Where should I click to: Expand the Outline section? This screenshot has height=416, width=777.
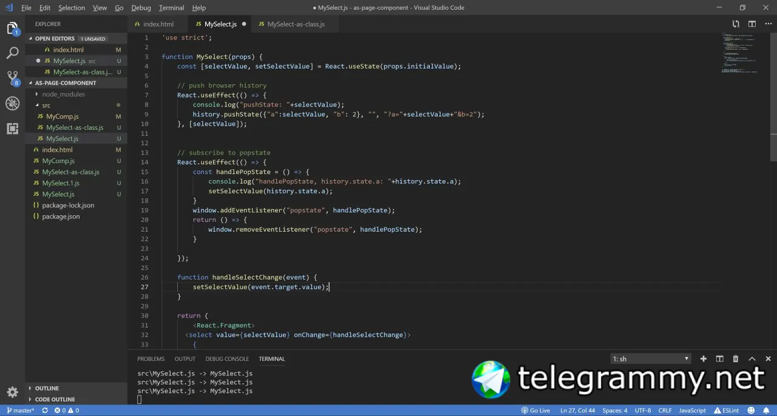click(47, 389)
